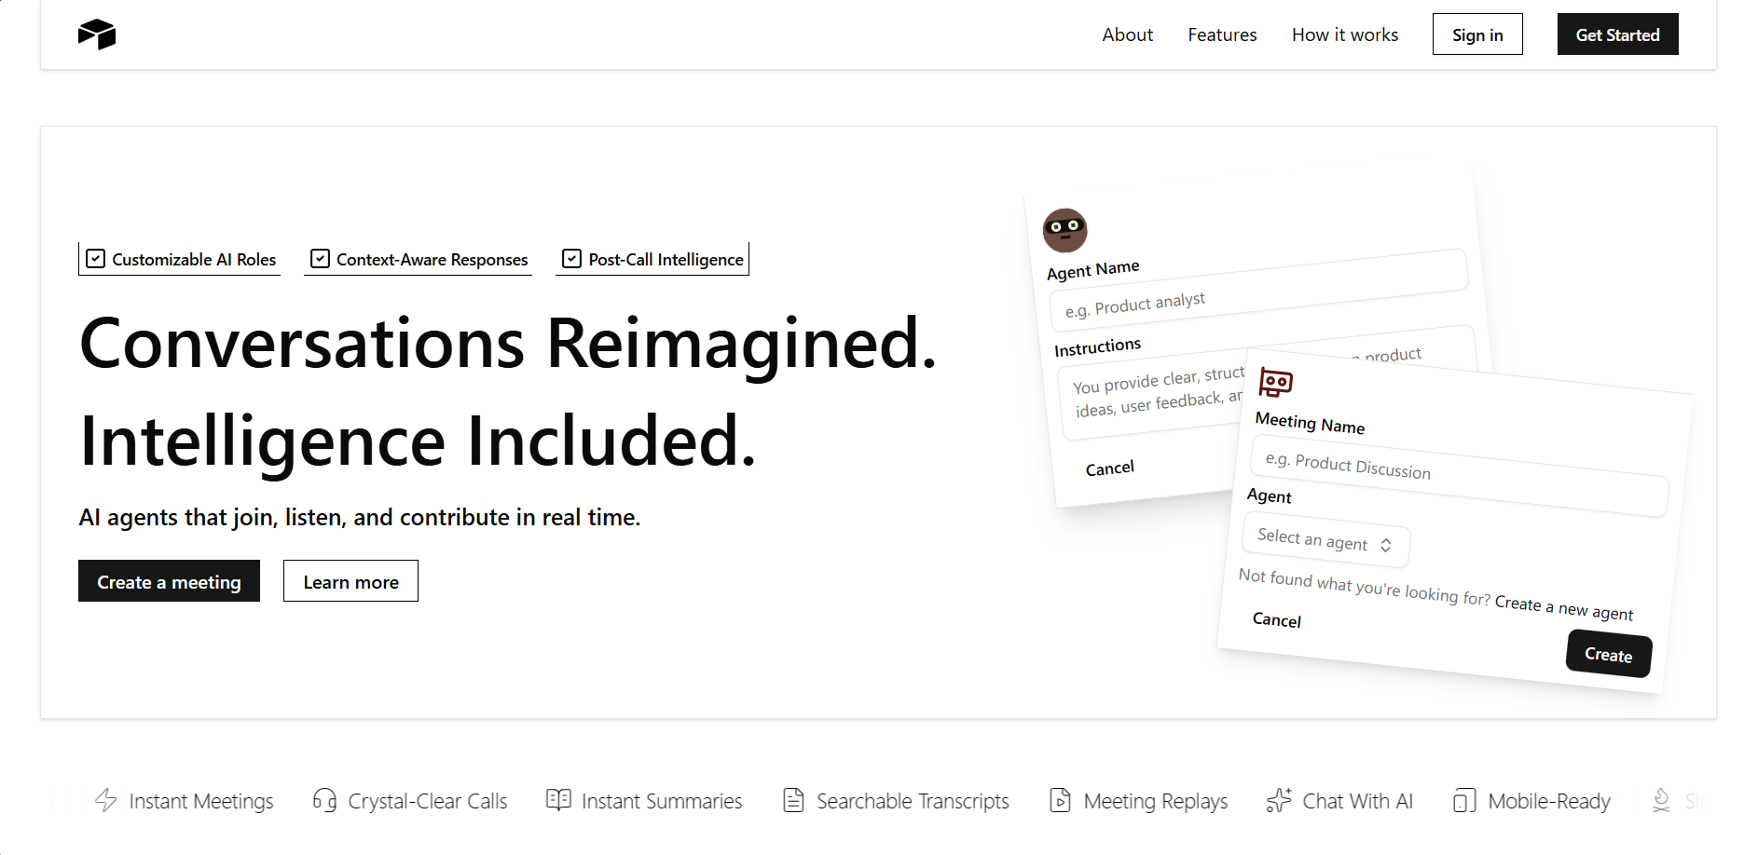Click the cube logo in the header
This screenshot has height=855, width=1758.
pyautogui.click(x=97, y=34)
